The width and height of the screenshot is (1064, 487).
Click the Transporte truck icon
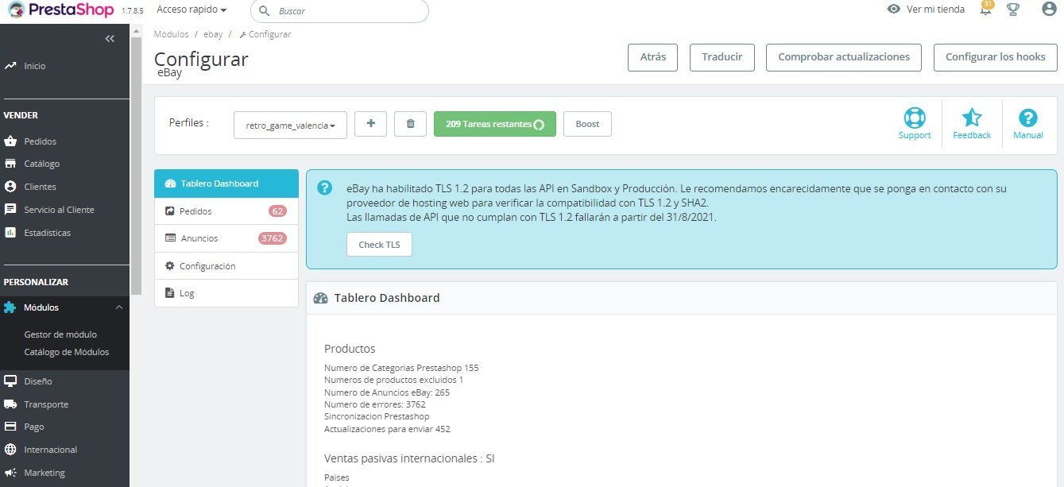click(10, 404)
